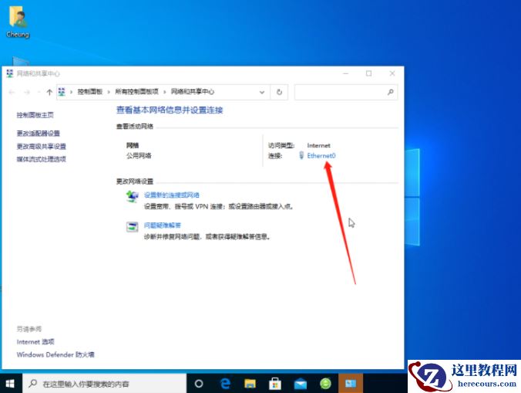Click the refresh button in address bar
The width and height of the screenshot is (521, 393).
click(x=279, y=92)
